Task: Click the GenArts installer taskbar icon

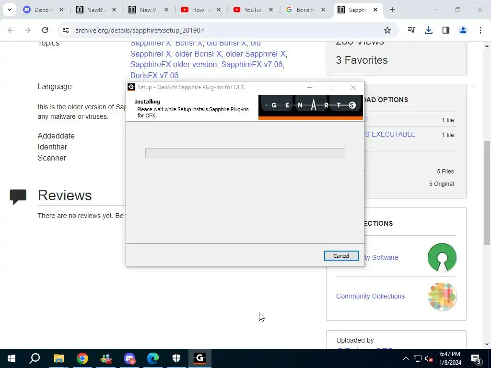Action: click(x=200, y=358)
